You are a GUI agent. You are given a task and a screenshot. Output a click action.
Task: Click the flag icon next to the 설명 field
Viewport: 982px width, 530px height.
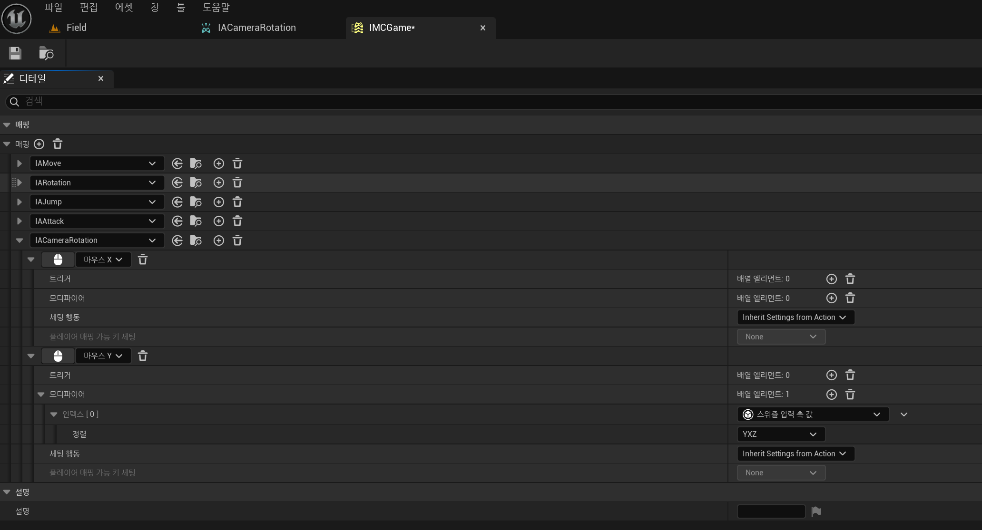(816, 511)
